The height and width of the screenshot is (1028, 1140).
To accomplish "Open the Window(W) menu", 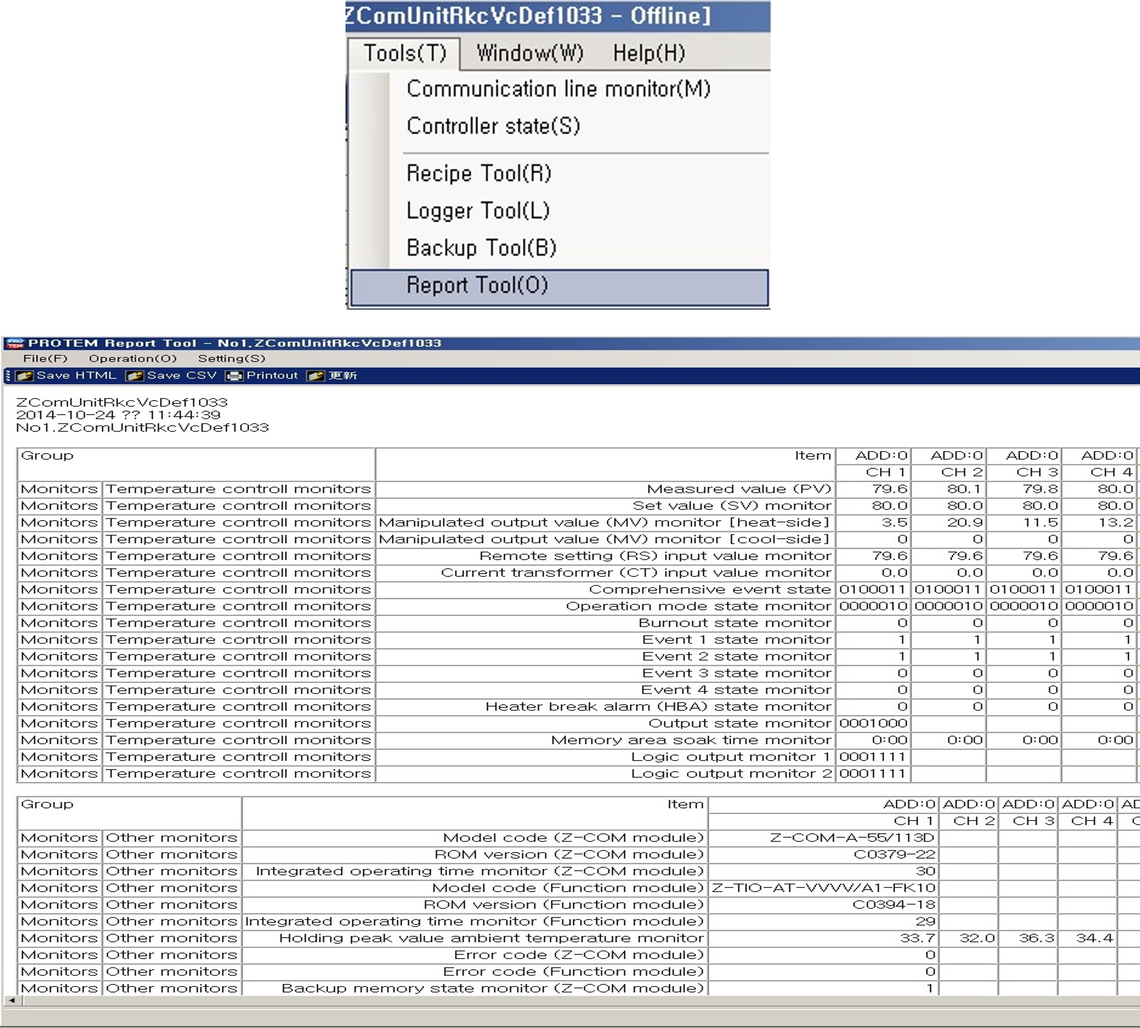I will pyautogui.click(x=530, y=53).
